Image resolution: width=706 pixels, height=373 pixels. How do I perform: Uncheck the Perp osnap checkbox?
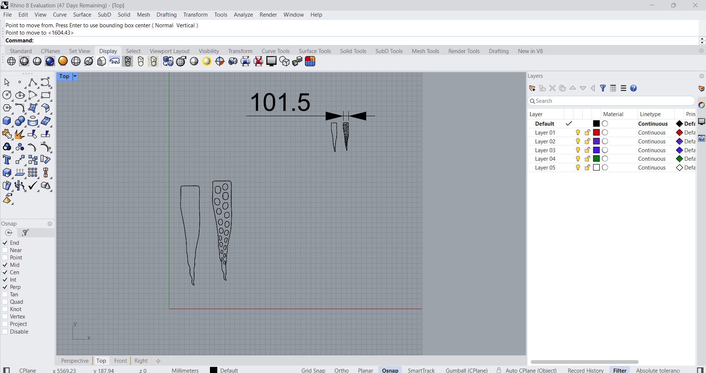point(5,287)
